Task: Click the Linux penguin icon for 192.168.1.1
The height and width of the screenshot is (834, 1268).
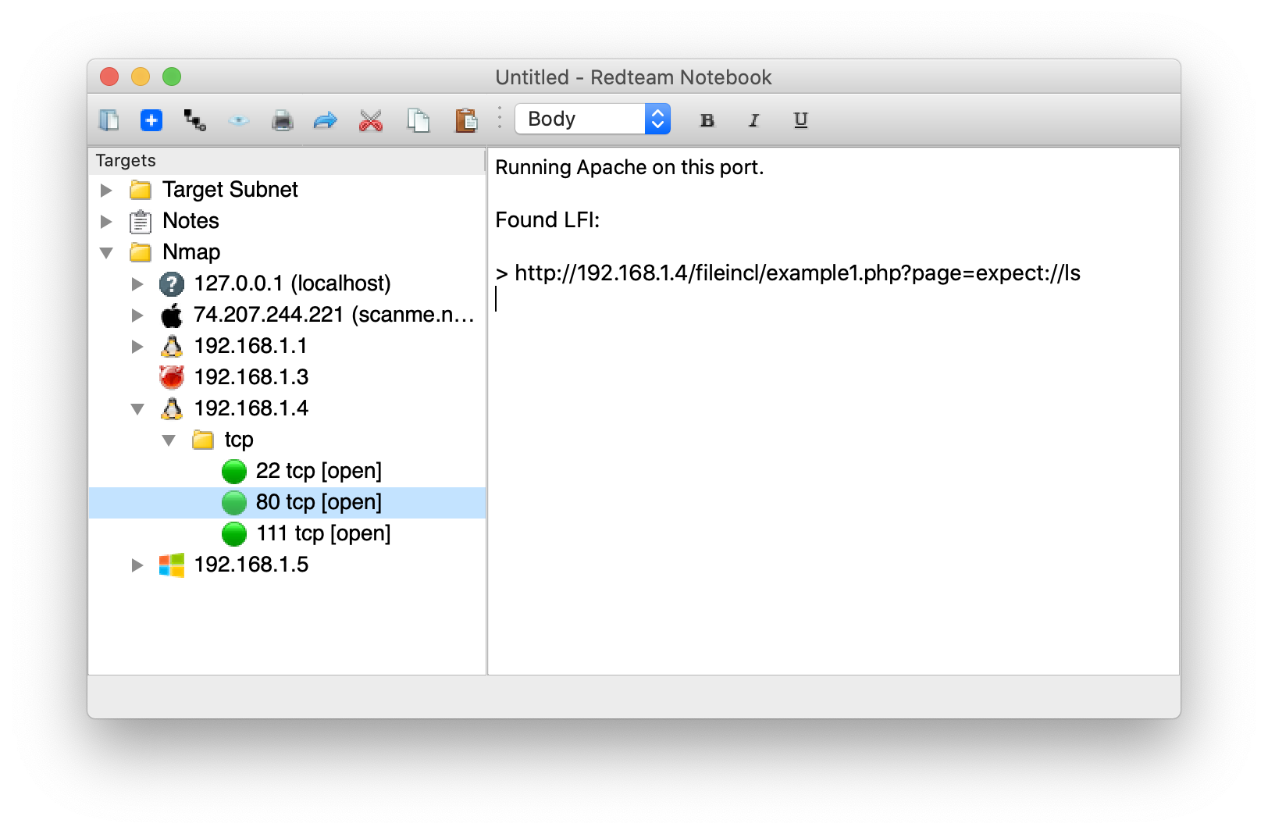Action: [x=172, y=346]
